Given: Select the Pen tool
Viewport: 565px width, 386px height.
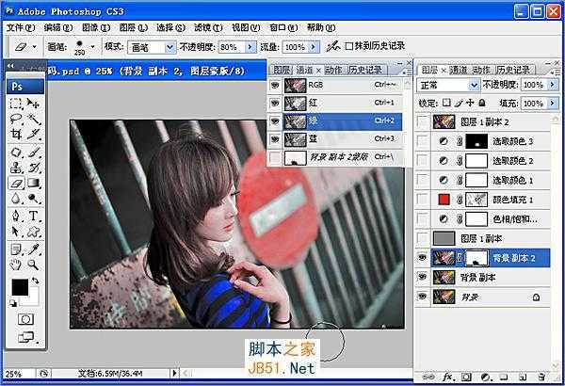Looking at the screenshot, I should tap(16, 216).
